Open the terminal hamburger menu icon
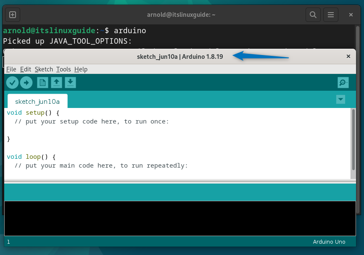Viewport: 364px width, 255px height. tap(331, 14)
